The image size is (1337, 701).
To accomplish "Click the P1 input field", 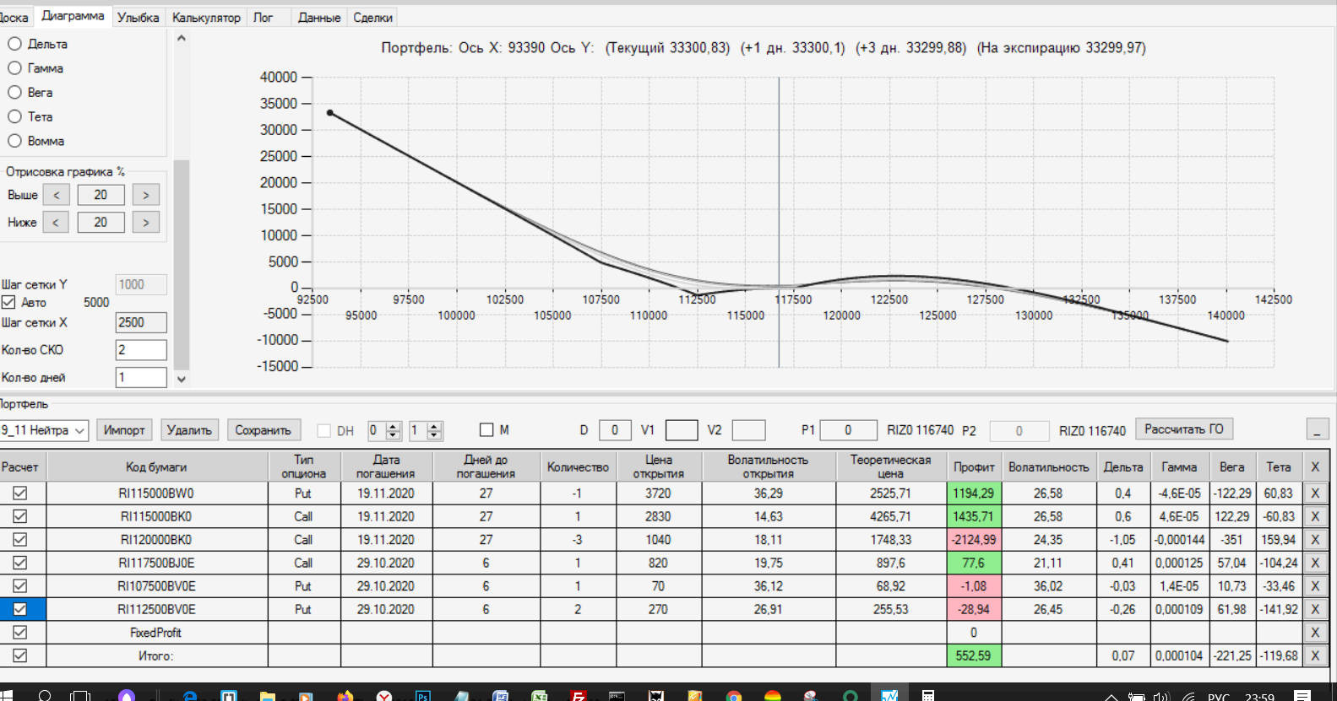I will (848, 430).
